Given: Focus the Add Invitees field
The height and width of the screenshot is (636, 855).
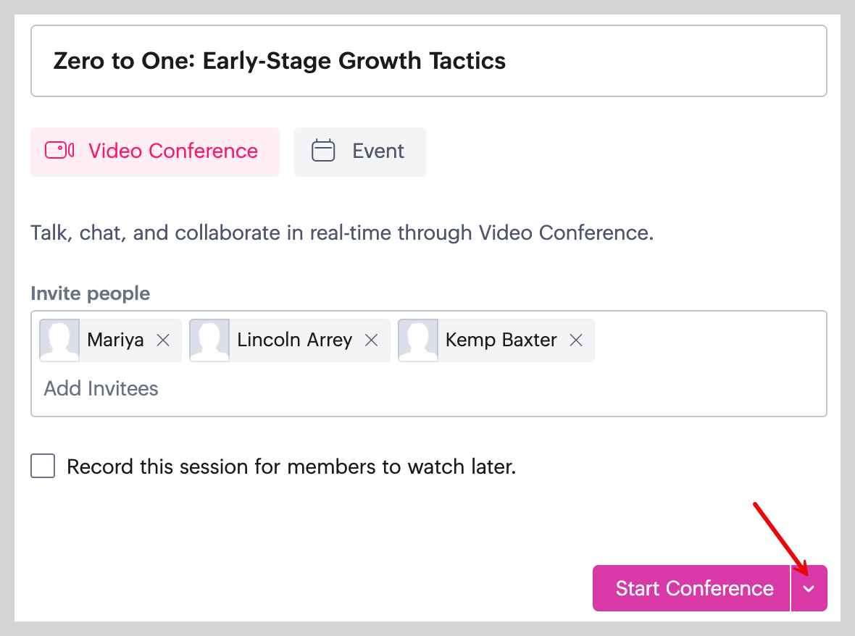Looking at the screenshot, I should tap(101, 388).
